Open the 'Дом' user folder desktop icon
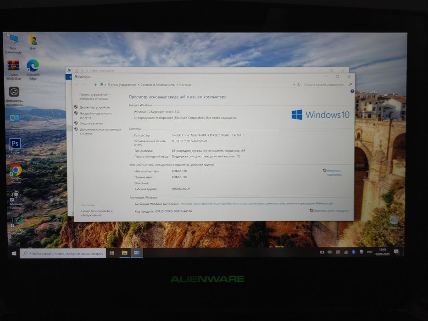Viewport: 428px width, 321px height. 33,42
